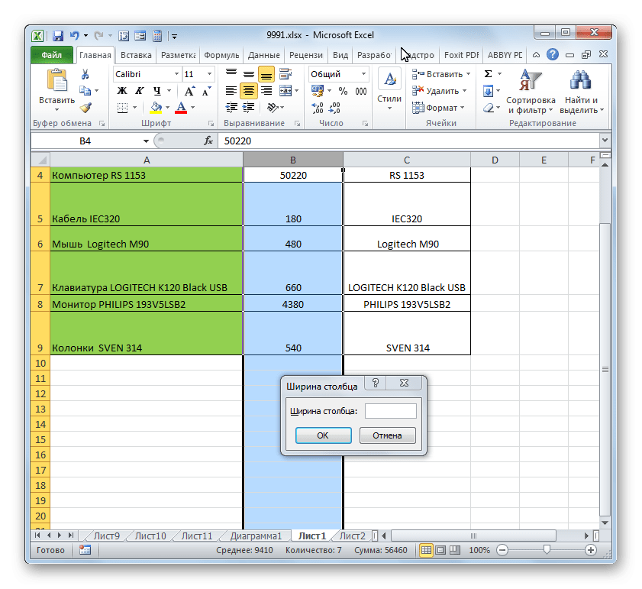Click the zoom out minus button
Screen dimensions: 642x589
(502, 550)
